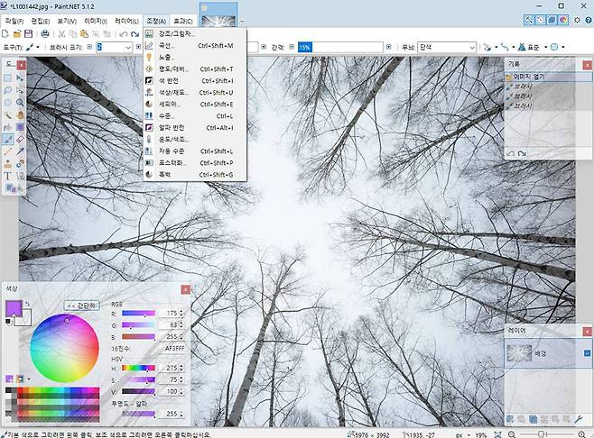Select the Text tool
Screen dimensions: 594x438
point(7,177)
